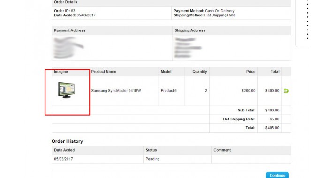The image size is (333, 178).
Task: Click the Model column header
Action: tap(166, 72)
